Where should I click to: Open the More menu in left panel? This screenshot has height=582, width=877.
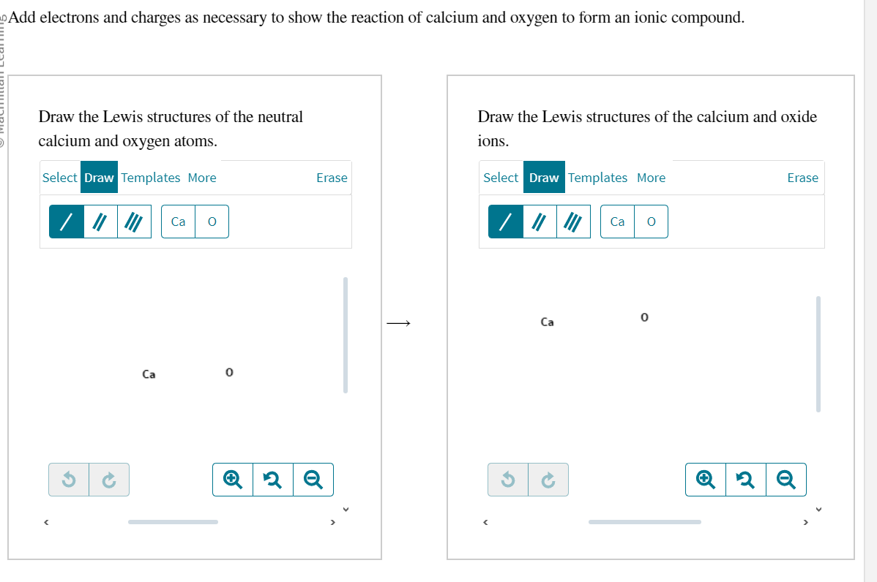pos(202,178)
